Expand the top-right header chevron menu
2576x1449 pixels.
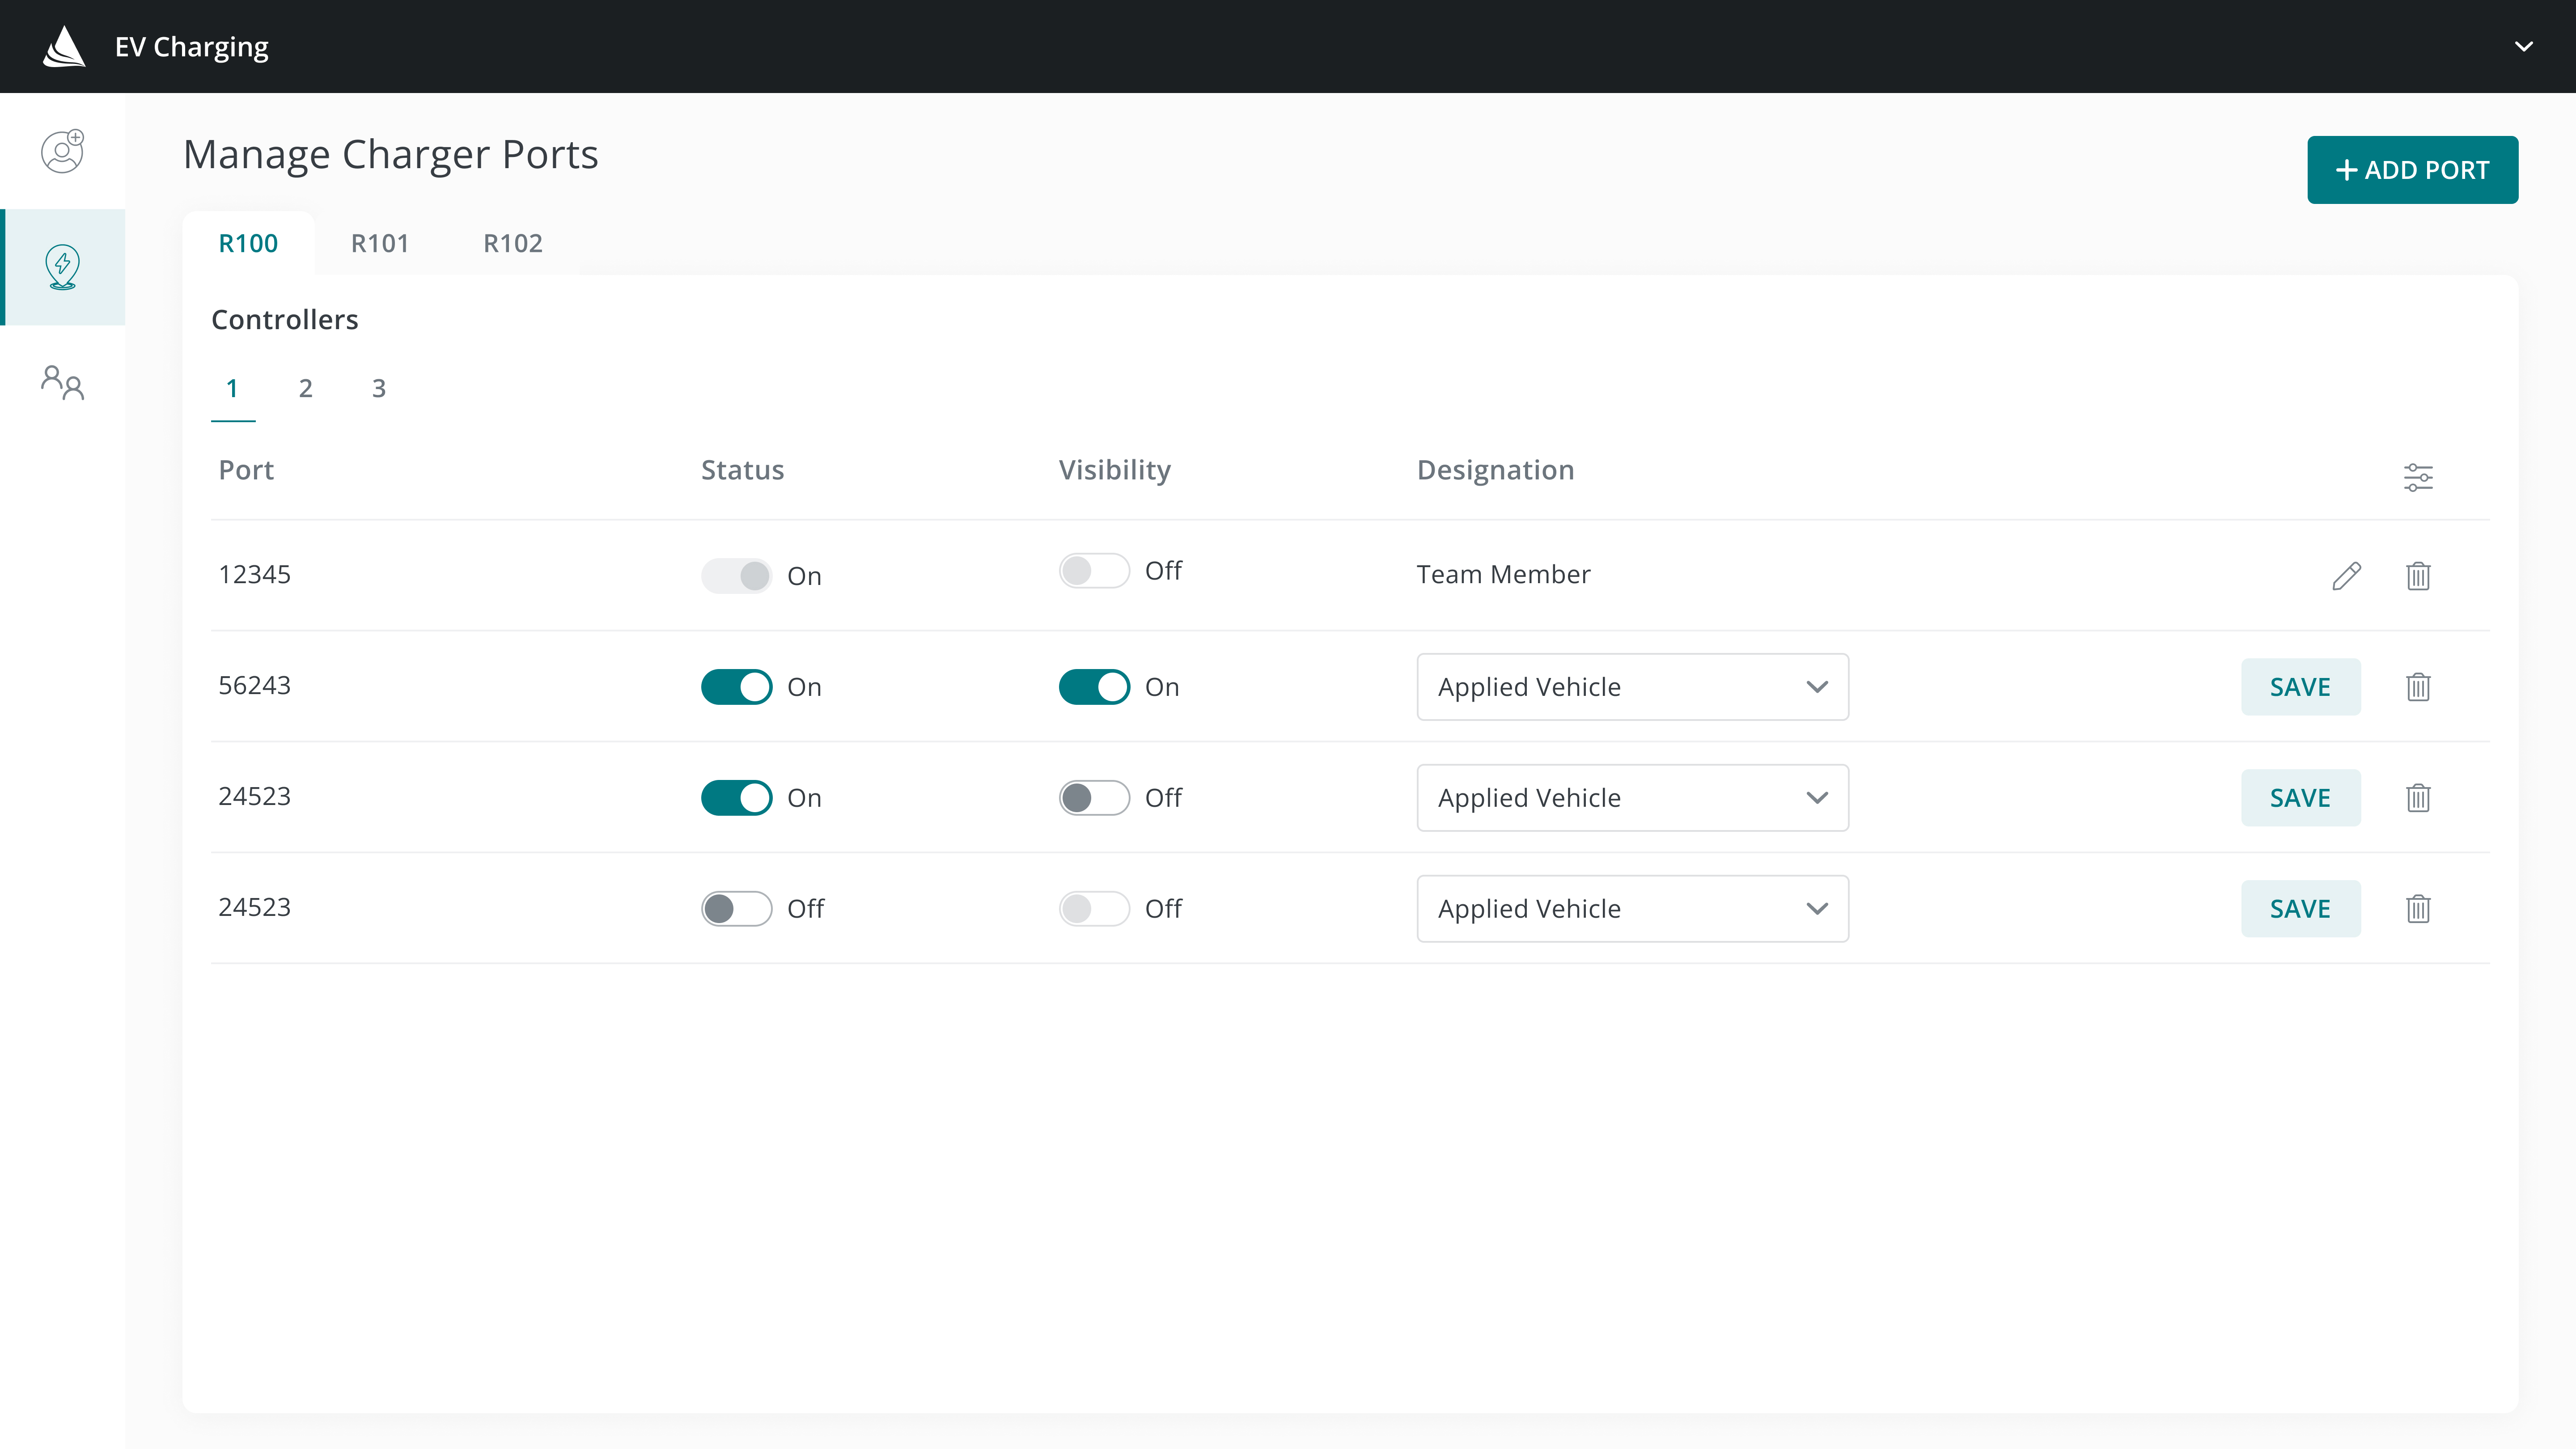[x=2523, y=47]
